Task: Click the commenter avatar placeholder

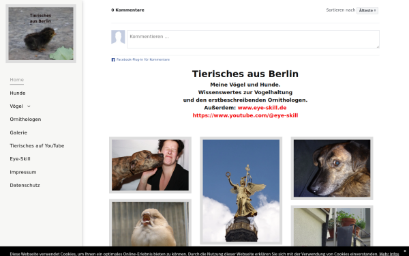Action: tap(118, 37)
